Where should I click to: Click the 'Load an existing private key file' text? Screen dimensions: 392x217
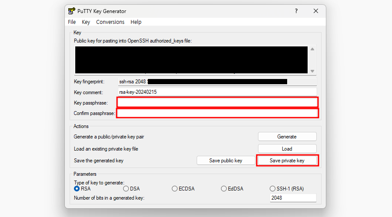(106, 149)
